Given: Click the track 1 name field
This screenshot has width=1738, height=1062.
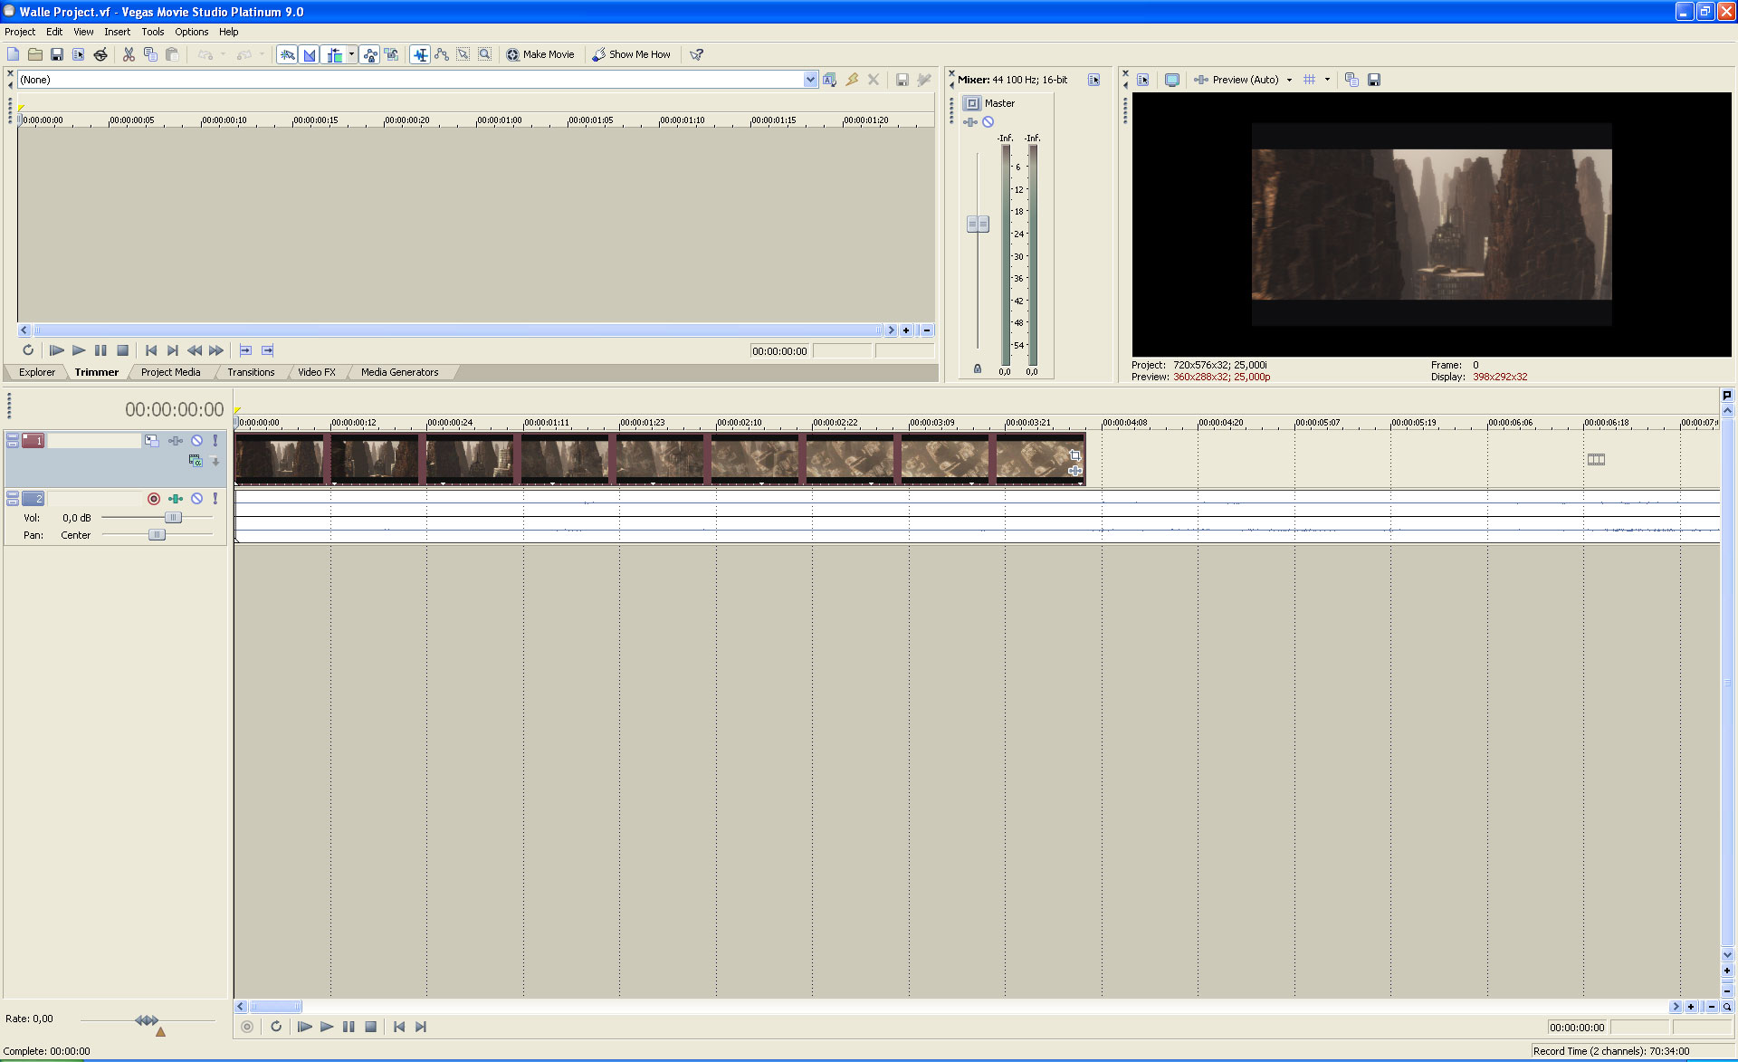Looking at the screenshot, I should (94, 441).
